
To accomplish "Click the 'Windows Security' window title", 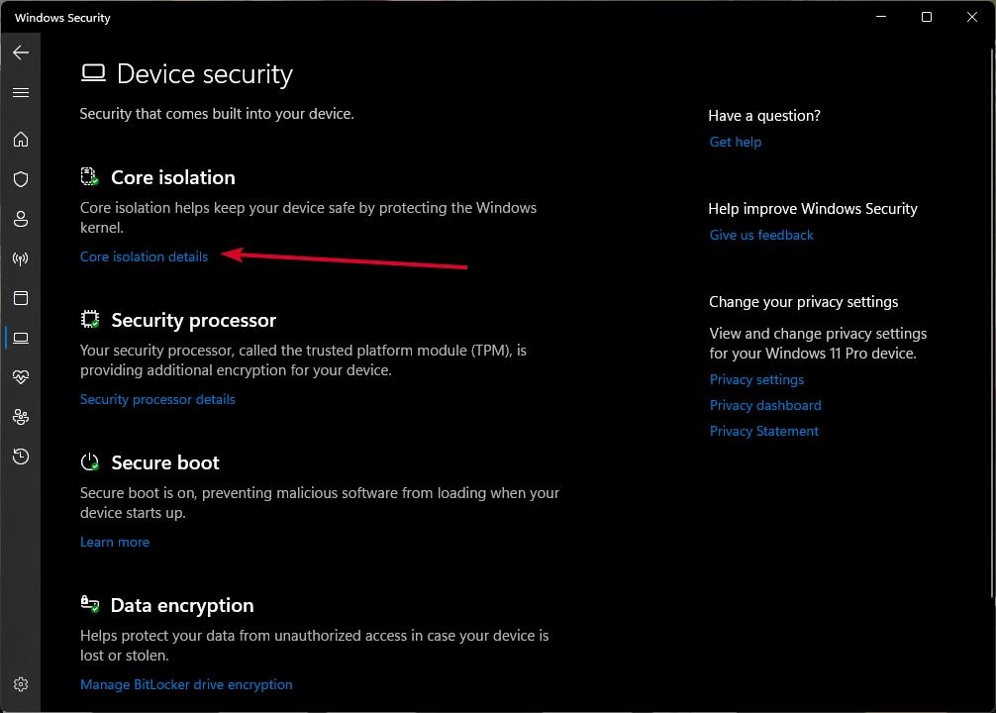I will (62, 18).
